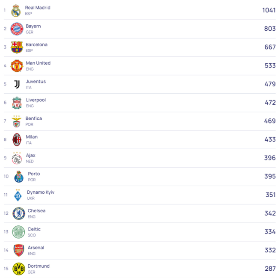Open the Real Madrid team name link

pos(38,8)
